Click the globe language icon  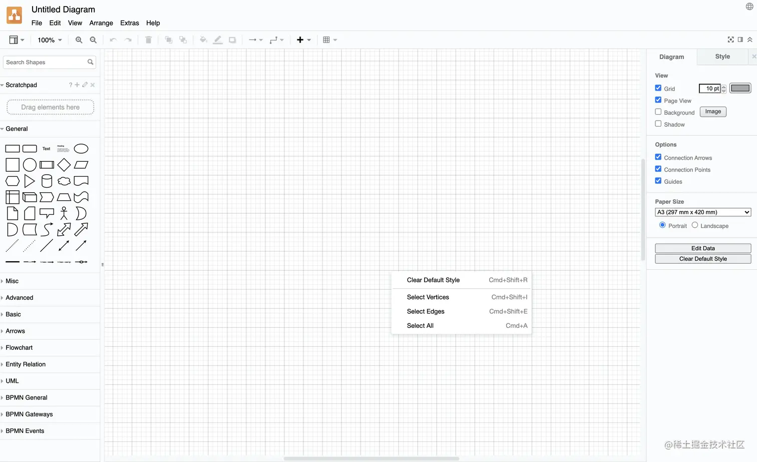point(749,7)
